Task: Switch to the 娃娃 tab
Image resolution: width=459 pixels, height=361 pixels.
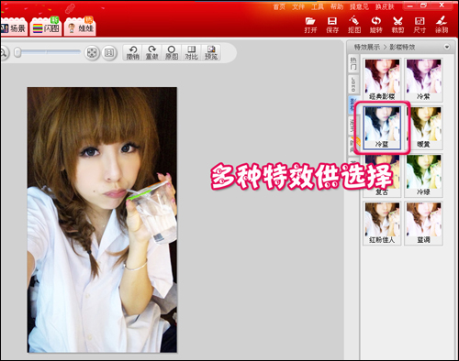Action: click(80, 27)
